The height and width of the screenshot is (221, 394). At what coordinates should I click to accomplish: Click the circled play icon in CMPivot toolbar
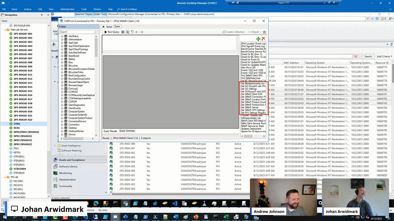click(127, 32)
